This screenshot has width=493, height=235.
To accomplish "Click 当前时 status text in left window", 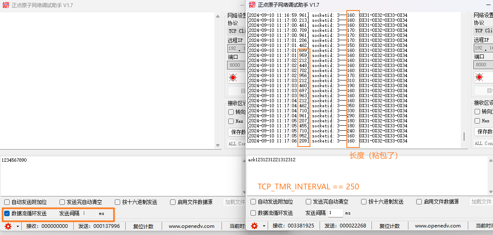I will point(237,226).
